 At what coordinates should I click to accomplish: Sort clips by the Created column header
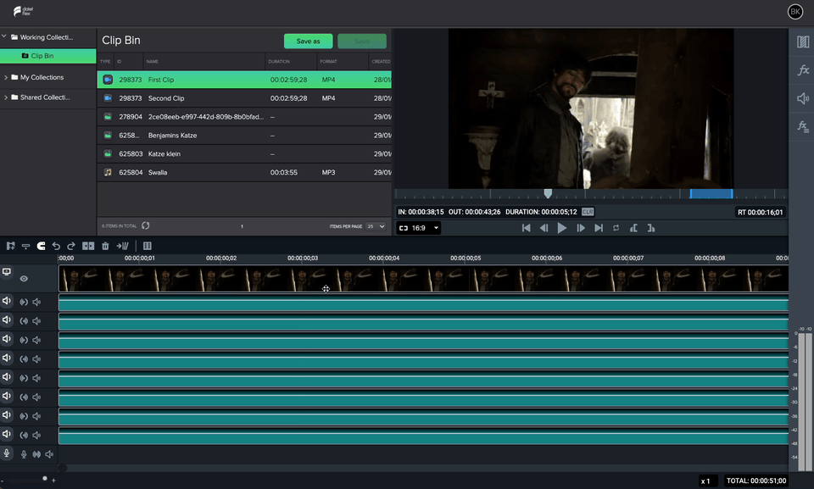tap(381, 61)
